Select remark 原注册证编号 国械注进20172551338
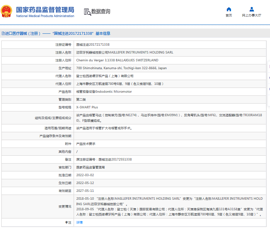Viewport: 270px width, 229px height. coord(104,159)
